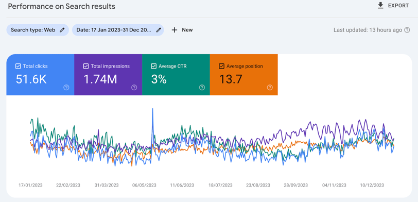Open help icon on Average position card
This screenshot has height=202, width=418.
tap(270, 88)
